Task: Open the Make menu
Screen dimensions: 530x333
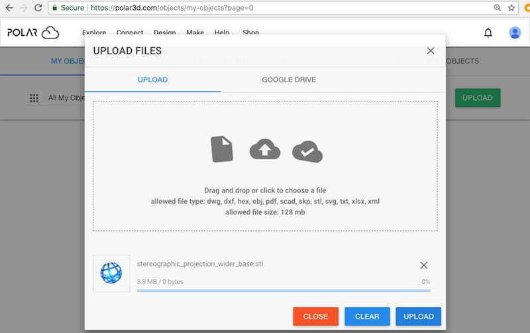Action: 195,33
